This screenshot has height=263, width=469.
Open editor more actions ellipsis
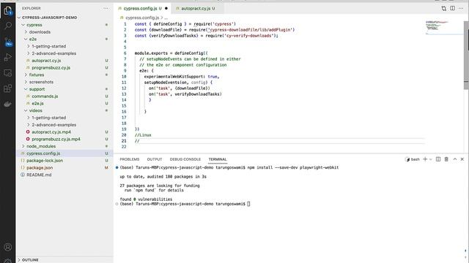[461, 8]
